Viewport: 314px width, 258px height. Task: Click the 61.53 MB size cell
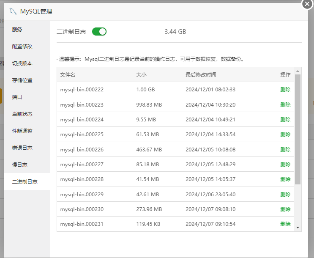(147, 134)
